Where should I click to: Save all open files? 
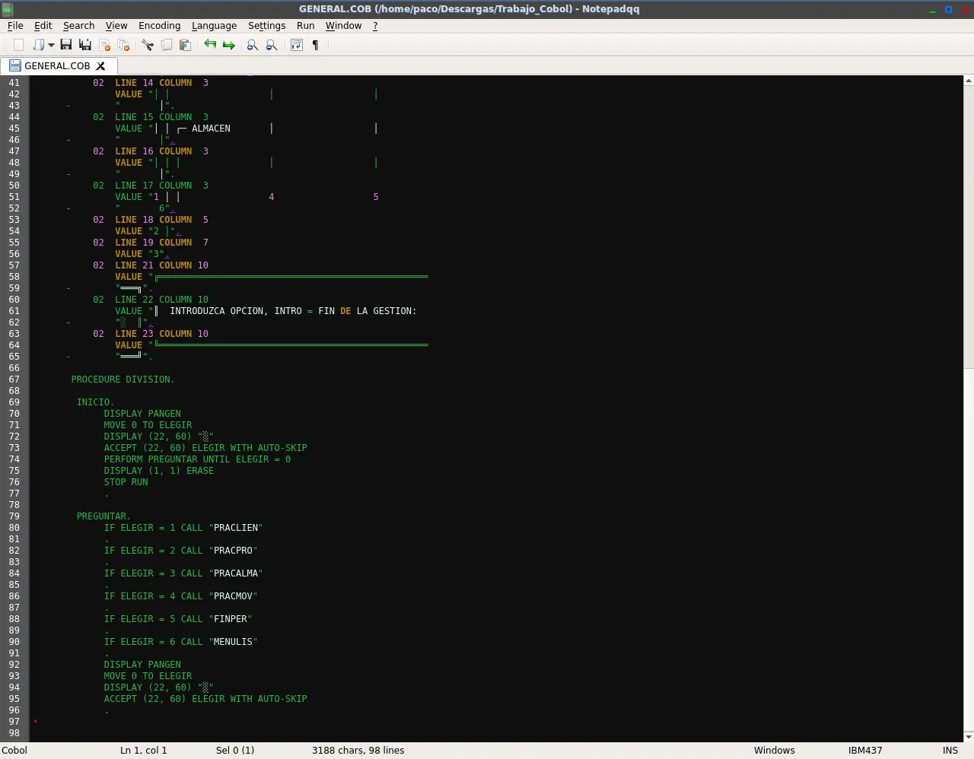85,45
